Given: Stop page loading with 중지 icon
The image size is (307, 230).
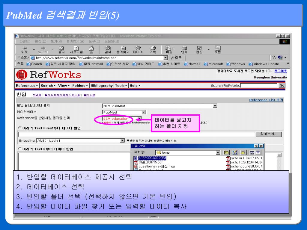Looking at the screenshot, I should click(x=61, y=50).
